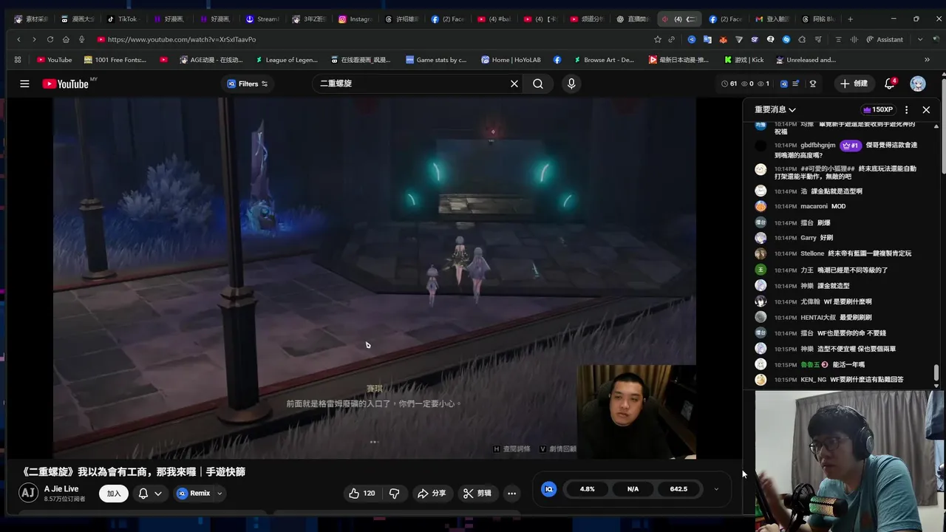Bookmark this page with star icon
Viewport: 946px width, 532px height.
pos(657,39)
